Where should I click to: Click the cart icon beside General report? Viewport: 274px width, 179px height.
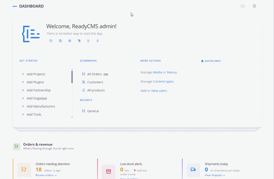(84, 111)
